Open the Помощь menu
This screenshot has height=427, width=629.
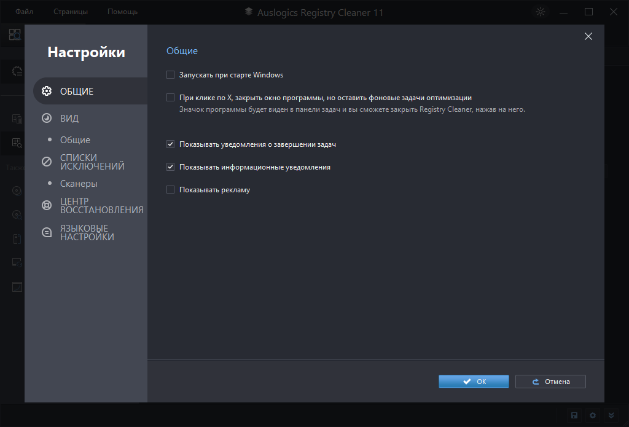pos(122,12)
